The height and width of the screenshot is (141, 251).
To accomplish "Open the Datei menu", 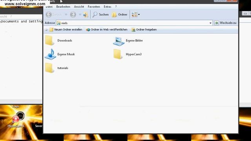I will tap(49, 7).
